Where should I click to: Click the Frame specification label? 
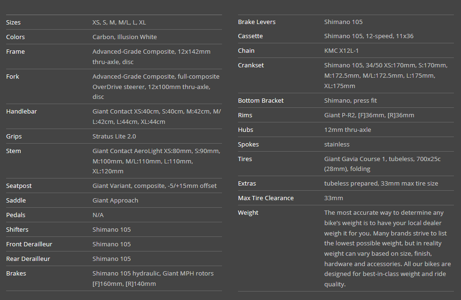(16, 52)
